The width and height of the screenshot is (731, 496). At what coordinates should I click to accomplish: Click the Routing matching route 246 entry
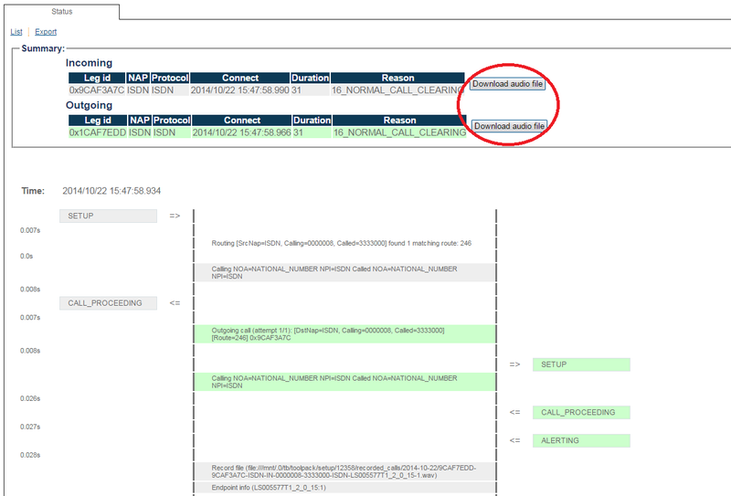341,244
